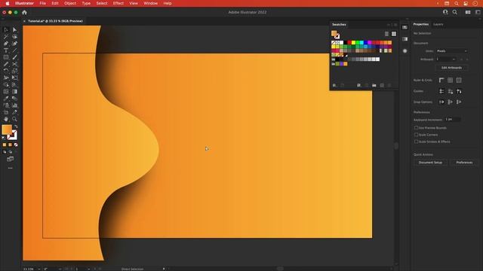Open the Artboard number dropdown
The image size is (483, 271).
446,59
